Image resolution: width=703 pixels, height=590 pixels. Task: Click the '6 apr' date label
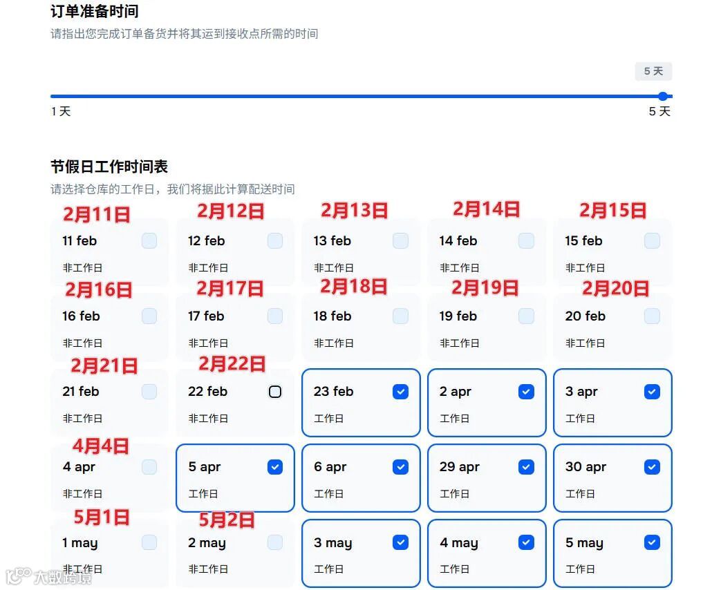pos(330,467)
